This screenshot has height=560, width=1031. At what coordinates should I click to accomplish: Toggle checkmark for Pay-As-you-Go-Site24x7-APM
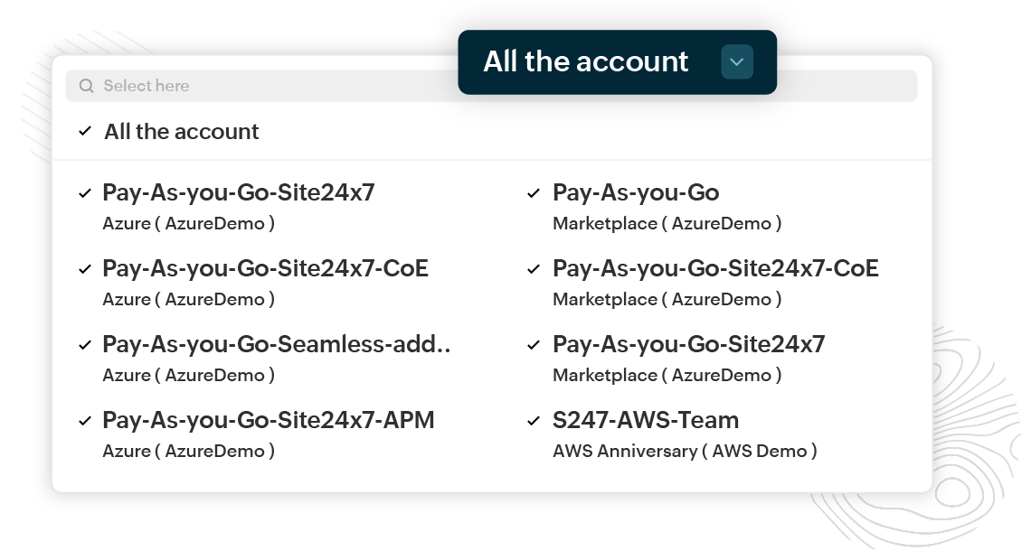coord(85,420)
